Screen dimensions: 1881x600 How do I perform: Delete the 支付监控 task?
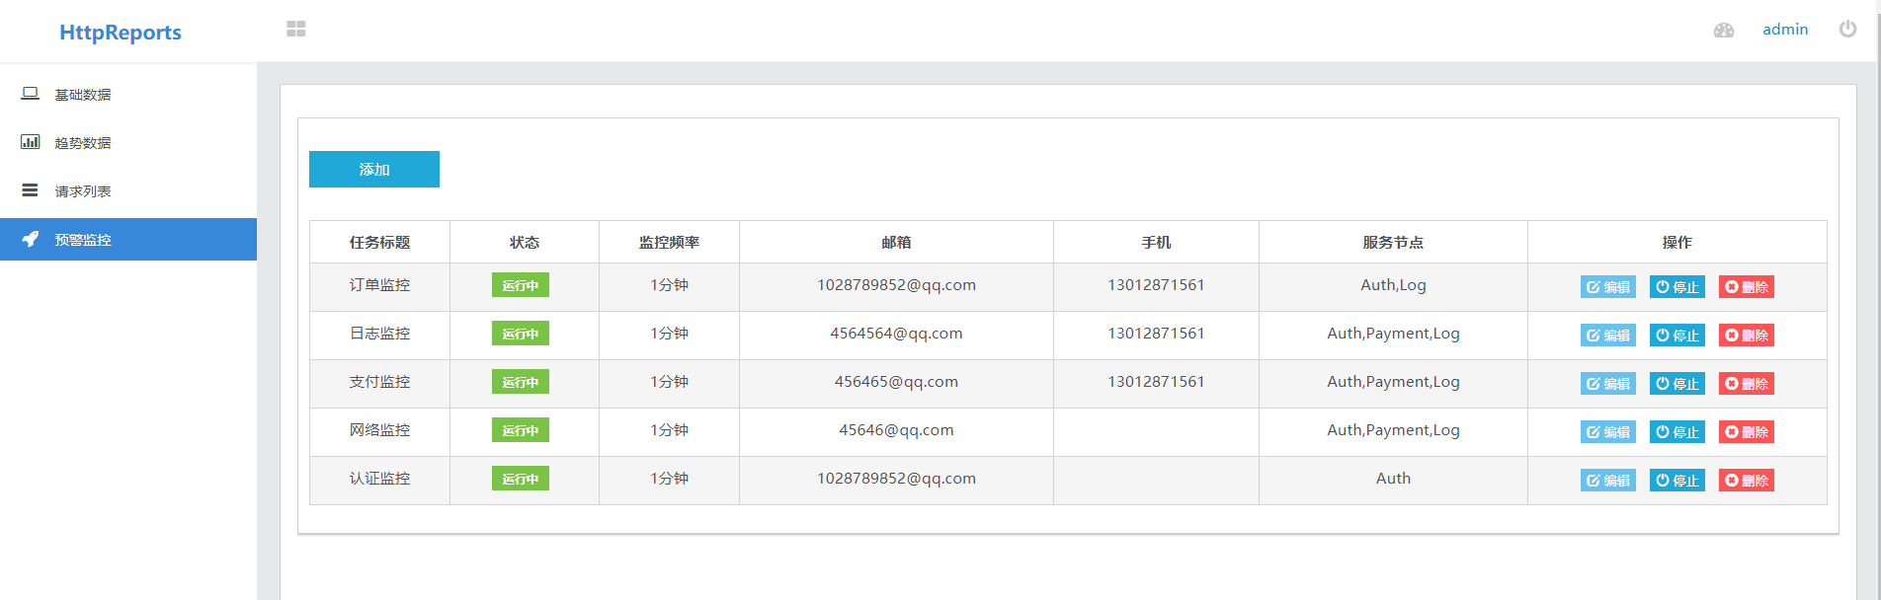[1747, 384]
